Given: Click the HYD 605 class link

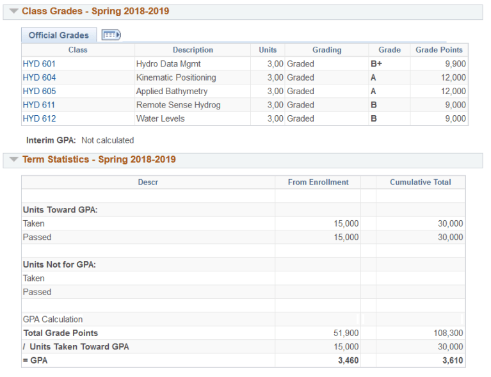Looking at the screenshot, I should pos(39,92).
